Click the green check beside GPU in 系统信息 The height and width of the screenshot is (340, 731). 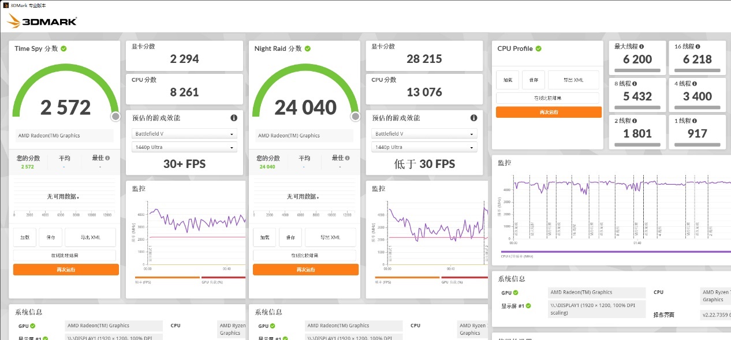pos(515,293)
